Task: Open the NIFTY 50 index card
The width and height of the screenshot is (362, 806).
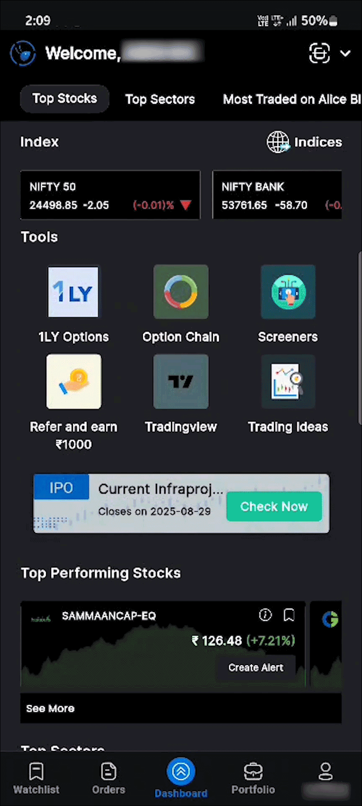Action: coord(110,195)
